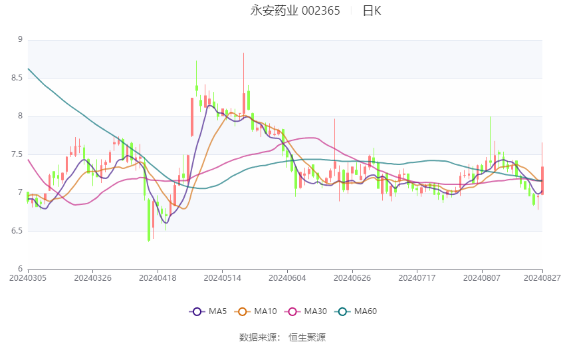The width and height of the screenshot is (565, 344).
Task: Click the x-axis date label 20240604
Action: point(287,278)
